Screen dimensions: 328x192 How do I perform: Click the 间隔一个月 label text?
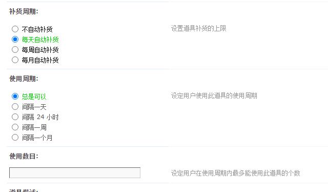point(37,138)
